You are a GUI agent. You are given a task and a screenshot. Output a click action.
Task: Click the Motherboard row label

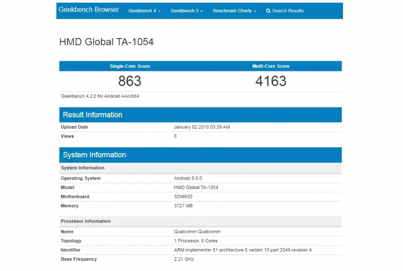(75, 197)
